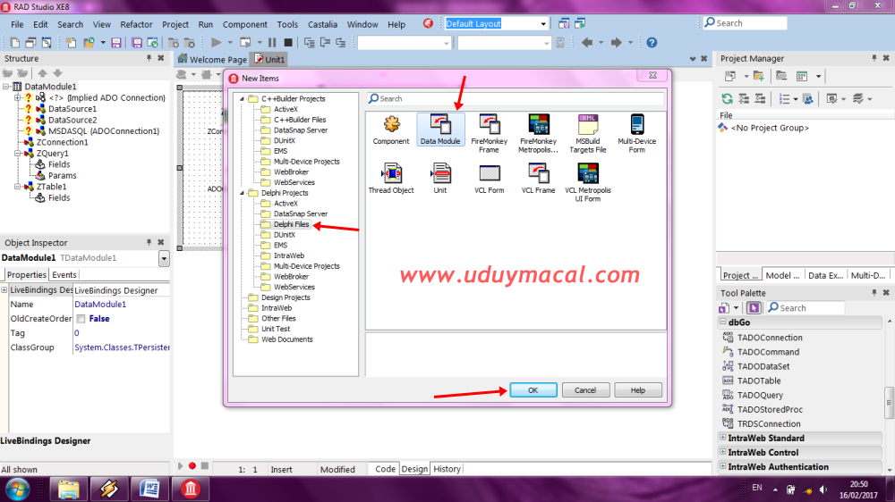Click the New Items search field

(516, 98)
